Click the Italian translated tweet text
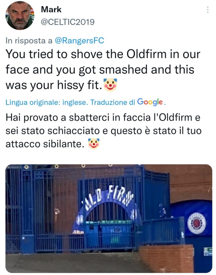 pyautogui.click(x=102, y=130)
